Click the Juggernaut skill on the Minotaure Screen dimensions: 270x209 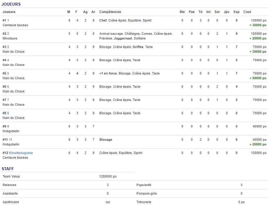[x=123, y=38]
